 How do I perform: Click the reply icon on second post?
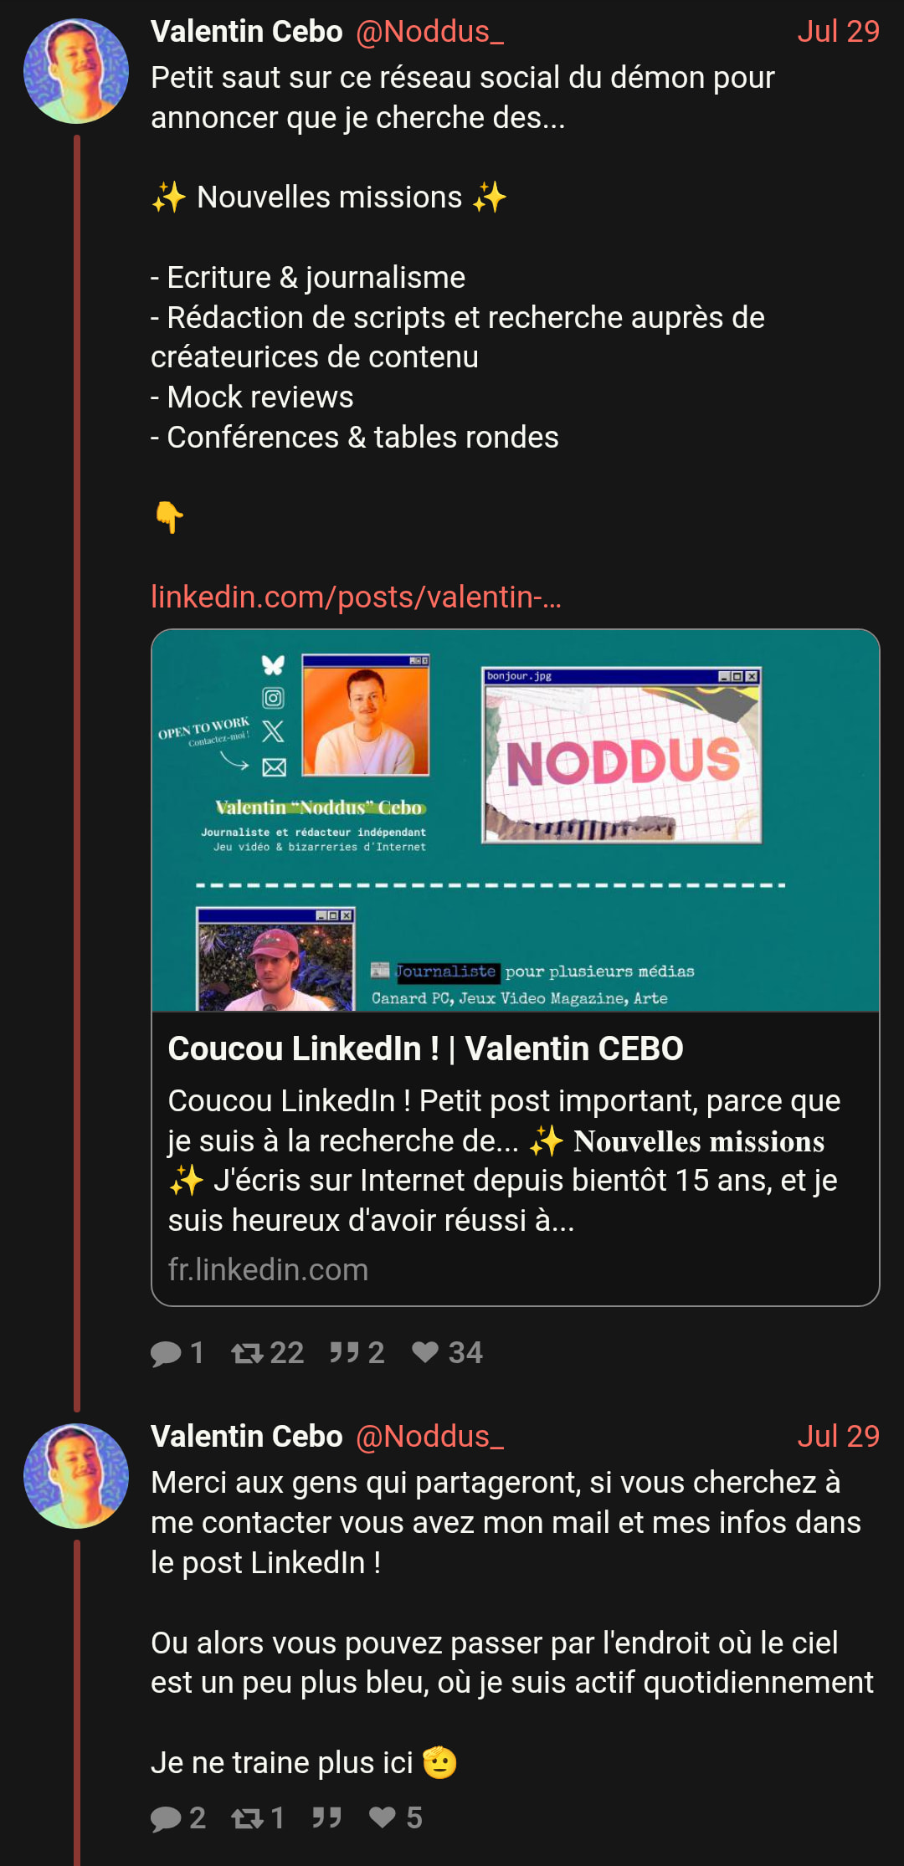166,1818
